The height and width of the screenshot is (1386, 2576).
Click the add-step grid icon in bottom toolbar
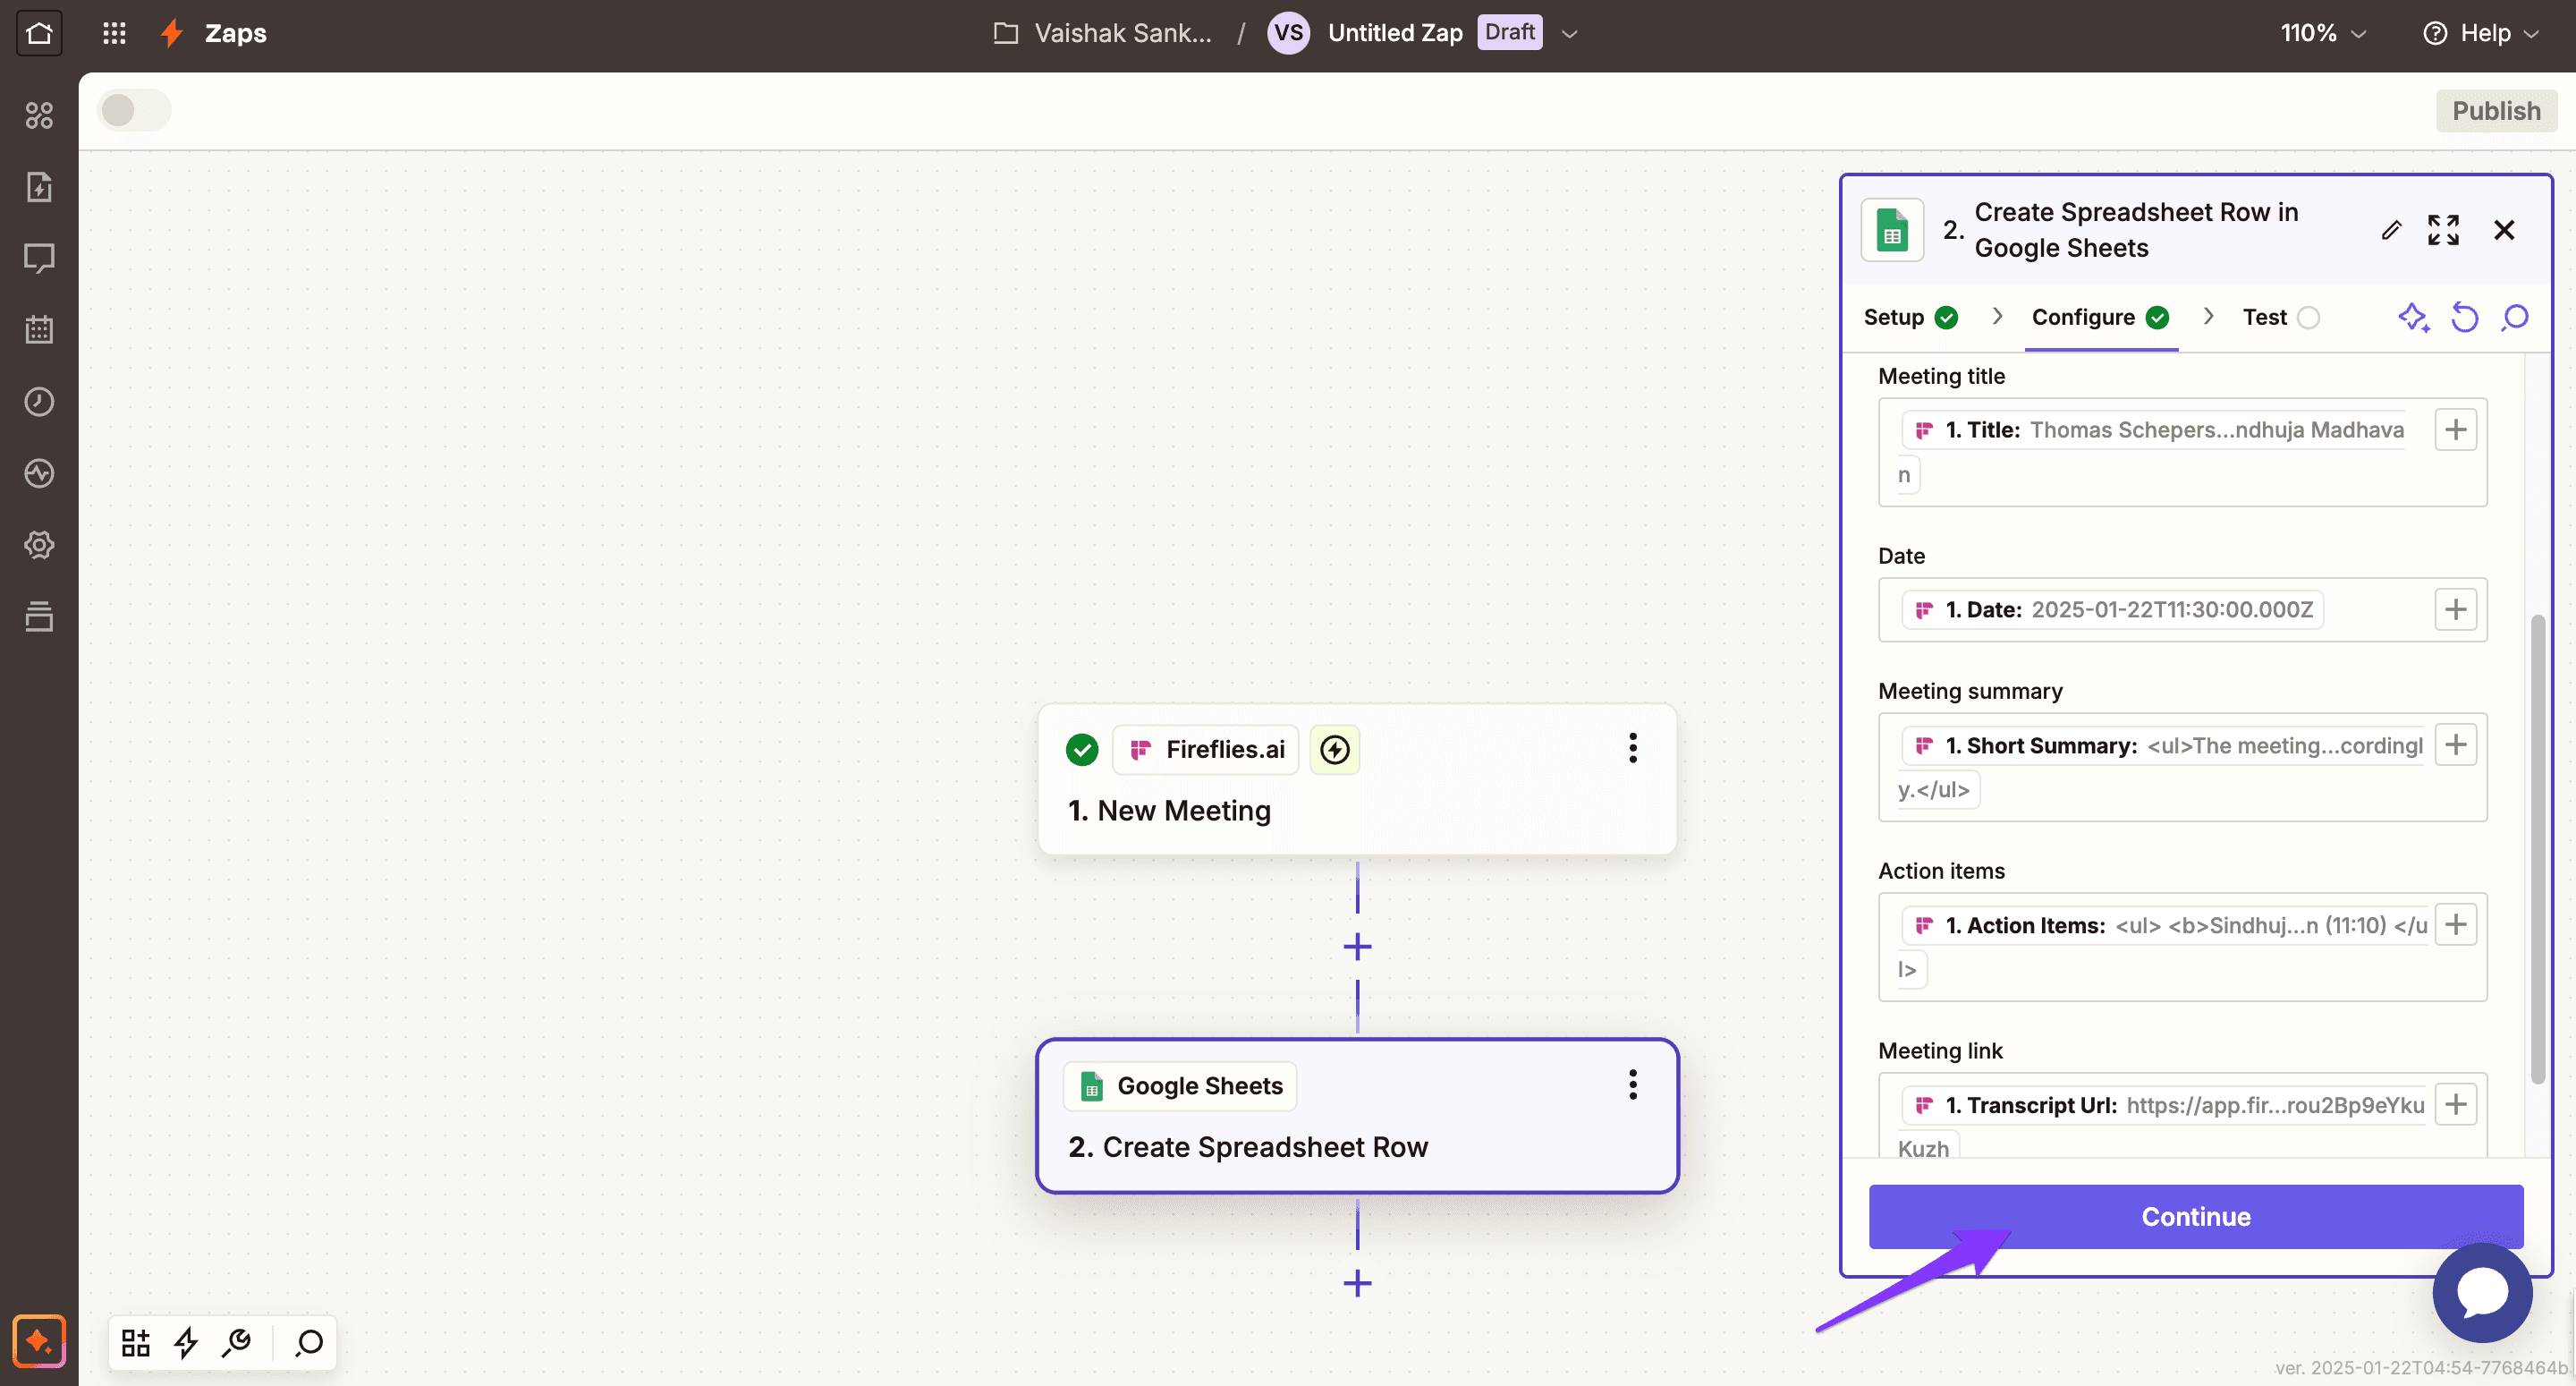[136, 1342]
